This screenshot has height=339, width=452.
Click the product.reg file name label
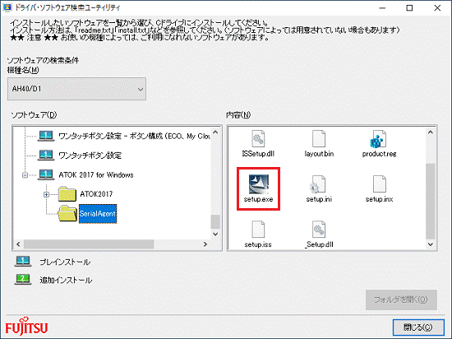click(380, 154)
